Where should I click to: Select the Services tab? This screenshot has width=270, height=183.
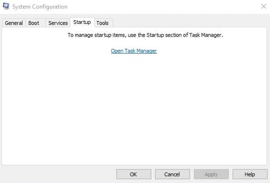coord(58,23)
